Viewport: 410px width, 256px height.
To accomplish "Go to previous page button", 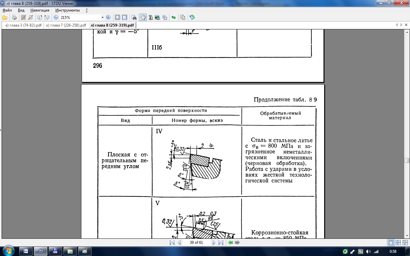I will [x=179, y=243].
